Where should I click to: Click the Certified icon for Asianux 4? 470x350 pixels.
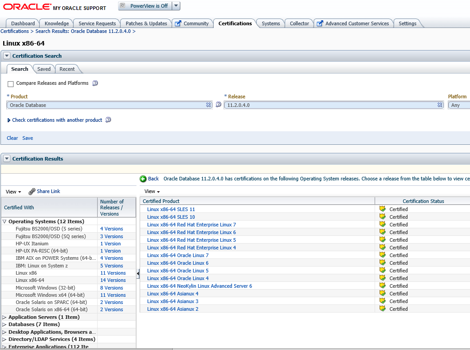tap(382, 293)
